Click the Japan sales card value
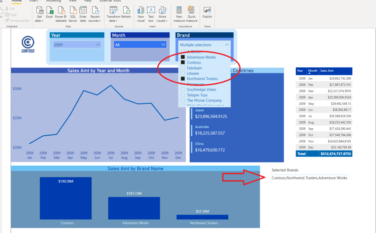 click(x=211, y=116)
